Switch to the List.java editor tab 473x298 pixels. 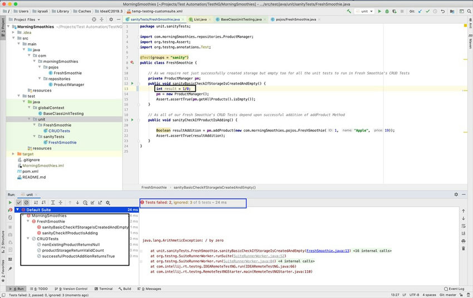coord(199,19)
